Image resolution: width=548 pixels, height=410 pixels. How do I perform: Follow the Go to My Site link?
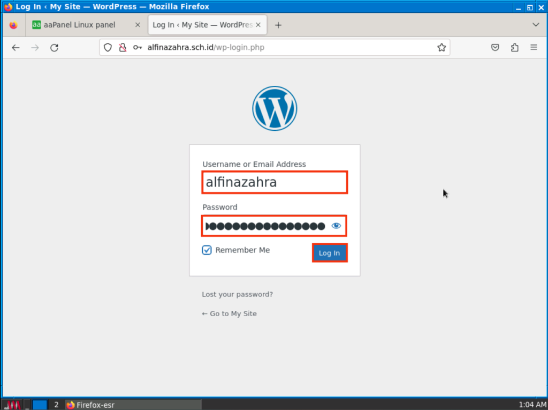tap(229, 314)
